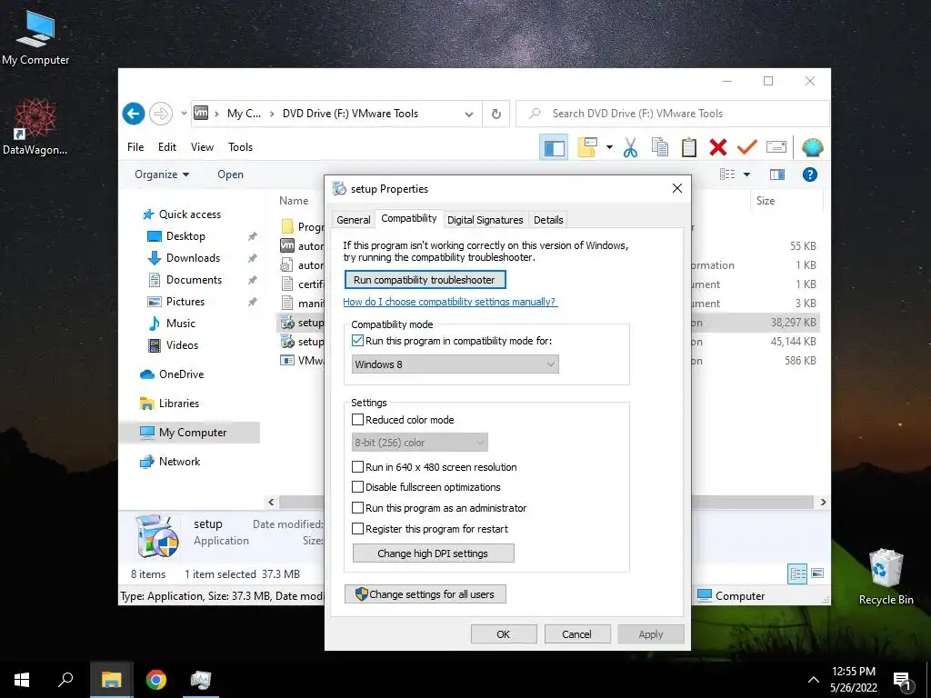The height and width of the screenshot is (698, 931).
Task: Open the File menu
Action: tap(135, 147)
